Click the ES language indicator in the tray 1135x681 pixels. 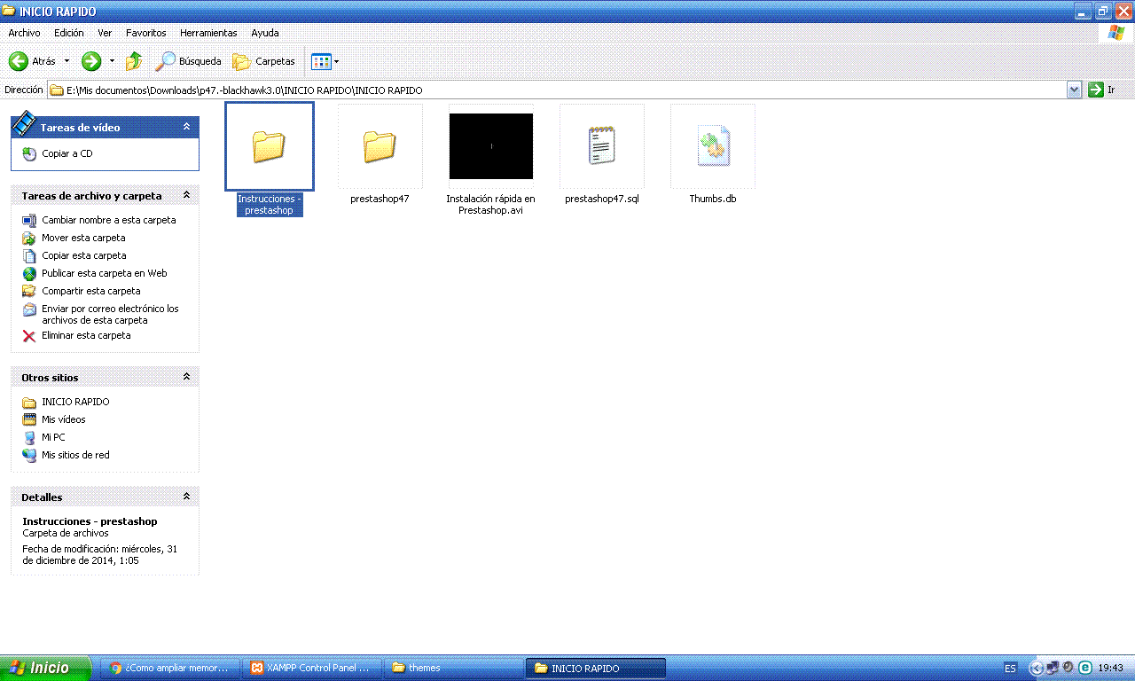coord(1011,668)
